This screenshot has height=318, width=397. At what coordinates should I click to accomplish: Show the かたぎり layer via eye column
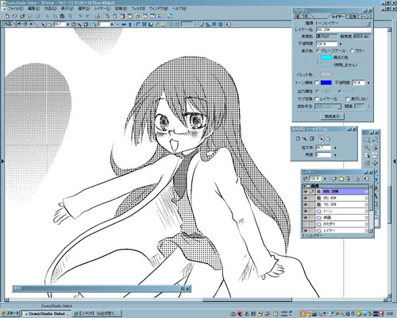click(306, 224)
